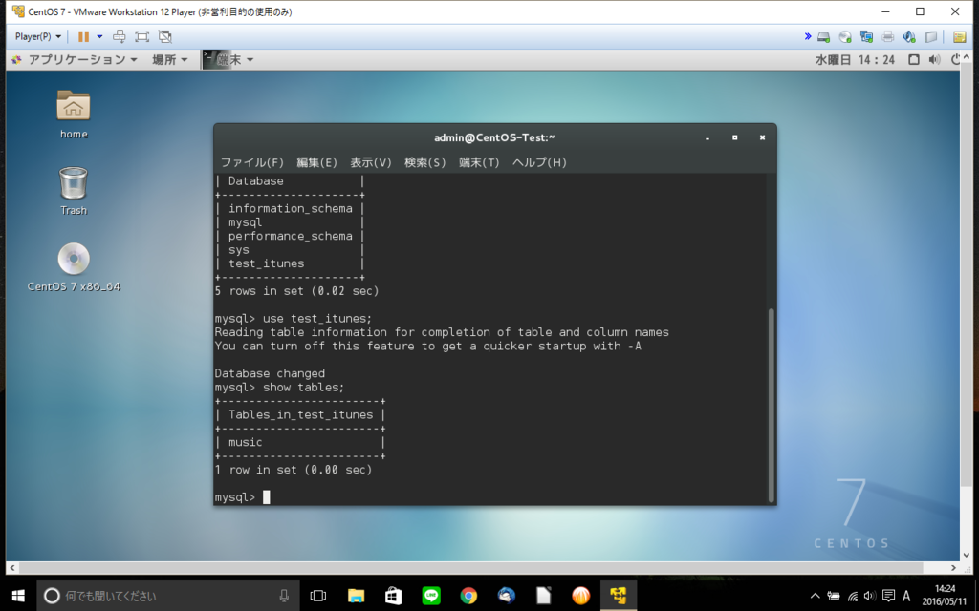
Task: Select the Trash desktop icon
Action: tap(74, 191)
